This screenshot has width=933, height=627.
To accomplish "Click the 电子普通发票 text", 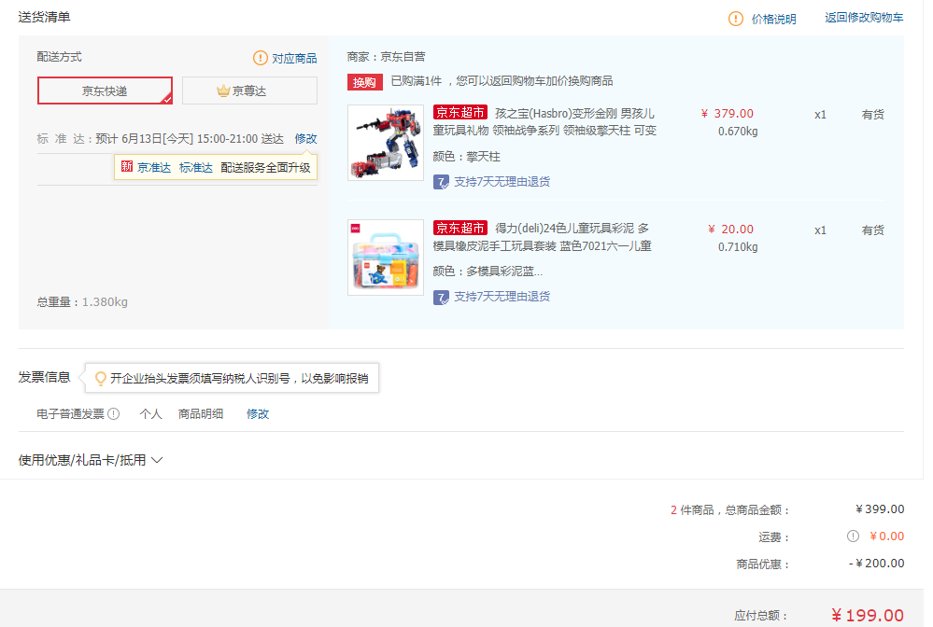I will point(70,413).
